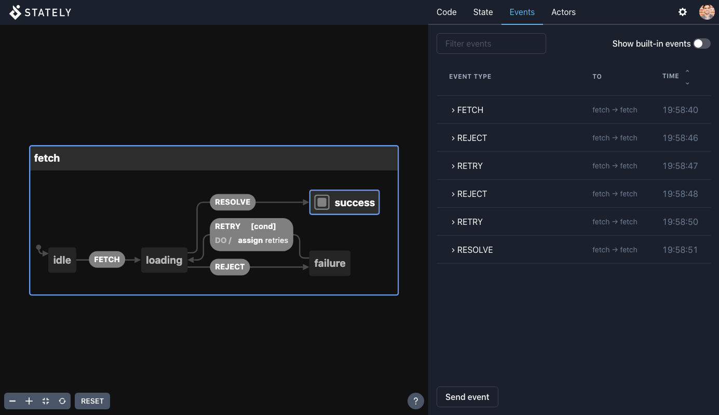Click 'assign retries' action text

tap(263, 240)
